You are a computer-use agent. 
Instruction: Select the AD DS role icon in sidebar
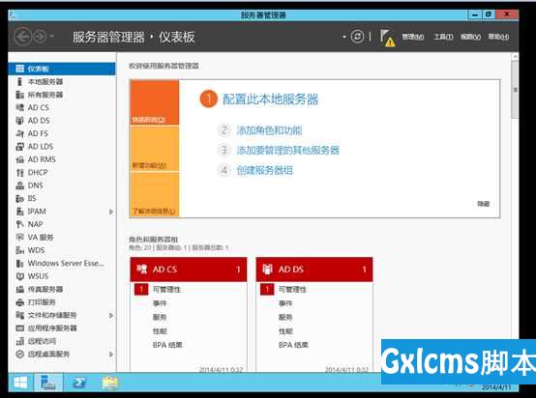coord(19,121)
